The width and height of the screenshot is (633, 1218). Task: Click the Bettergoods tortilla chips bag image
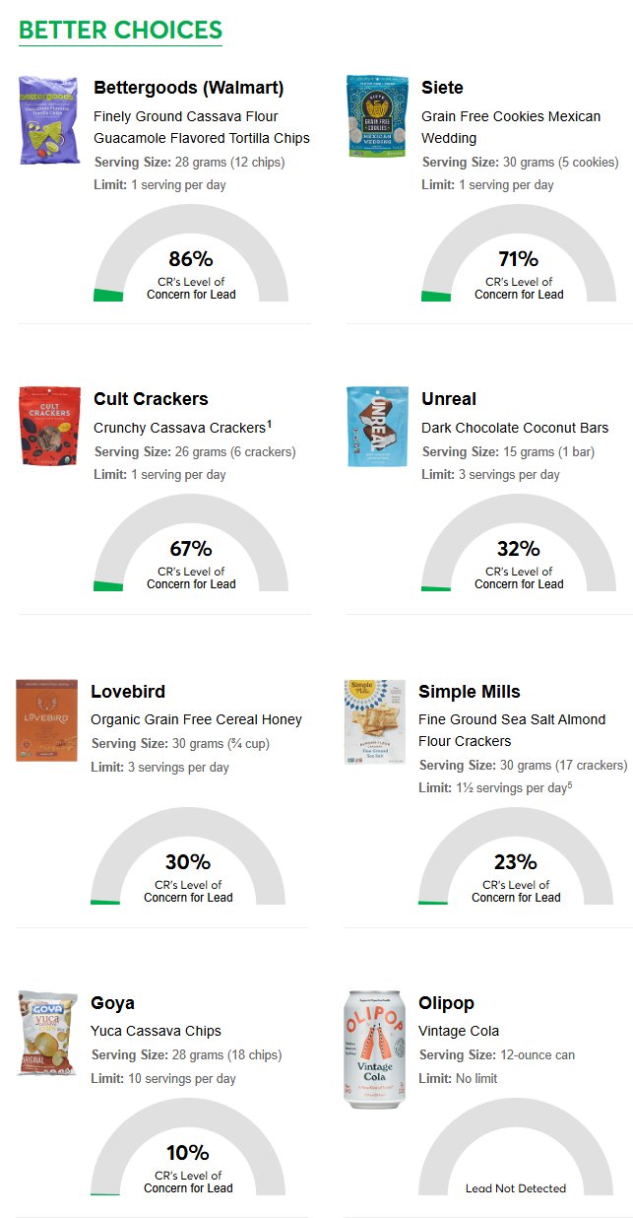coord(48,120)
